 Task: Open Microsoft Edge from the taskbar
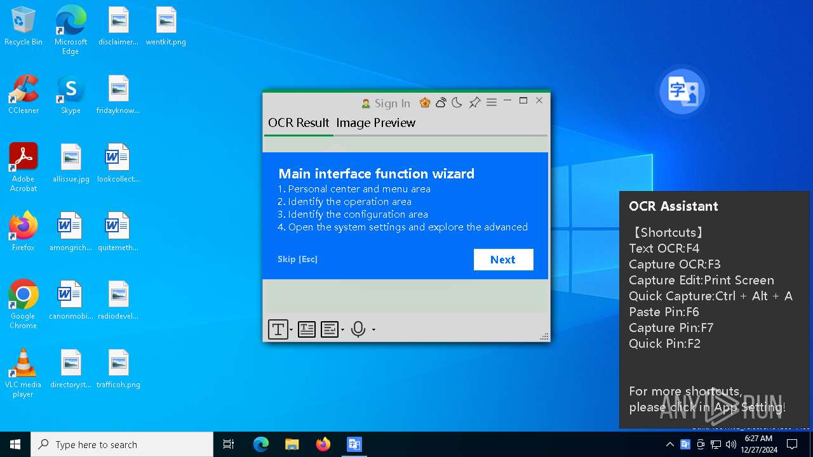pyautogui.click(x=261, y=444)
